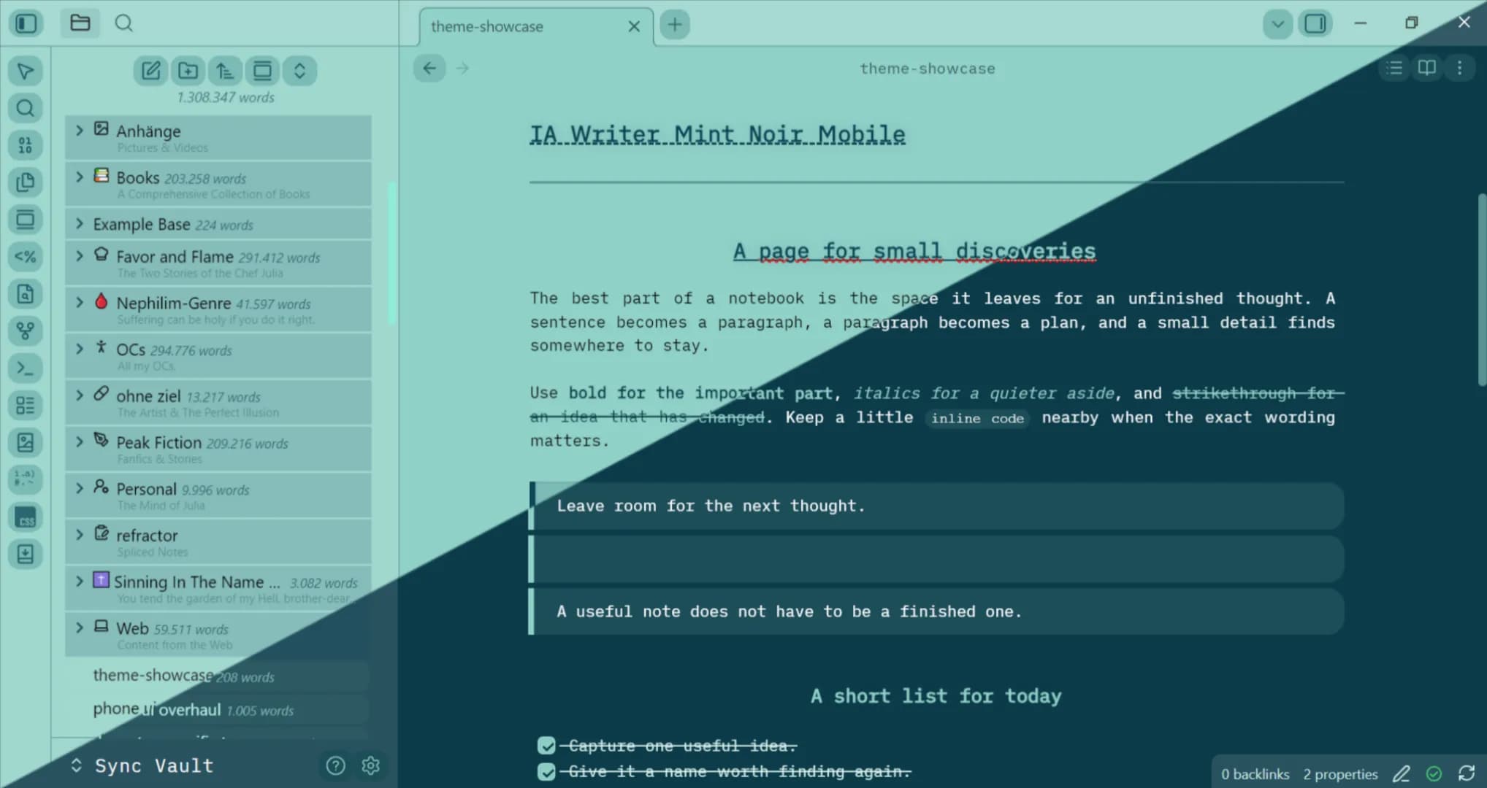Click the sync status green checkmark

pos(1434,774)
